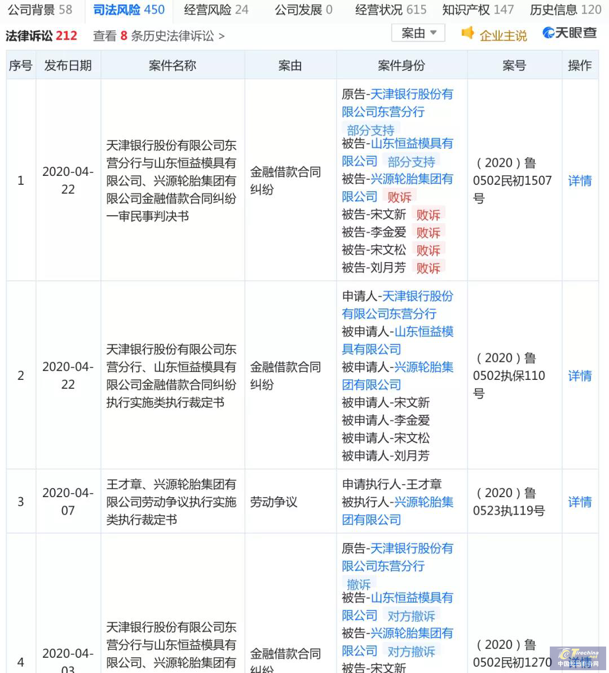
Task: Click the 企业主说 megaphone icon
Action: click(x=467, y=33)
